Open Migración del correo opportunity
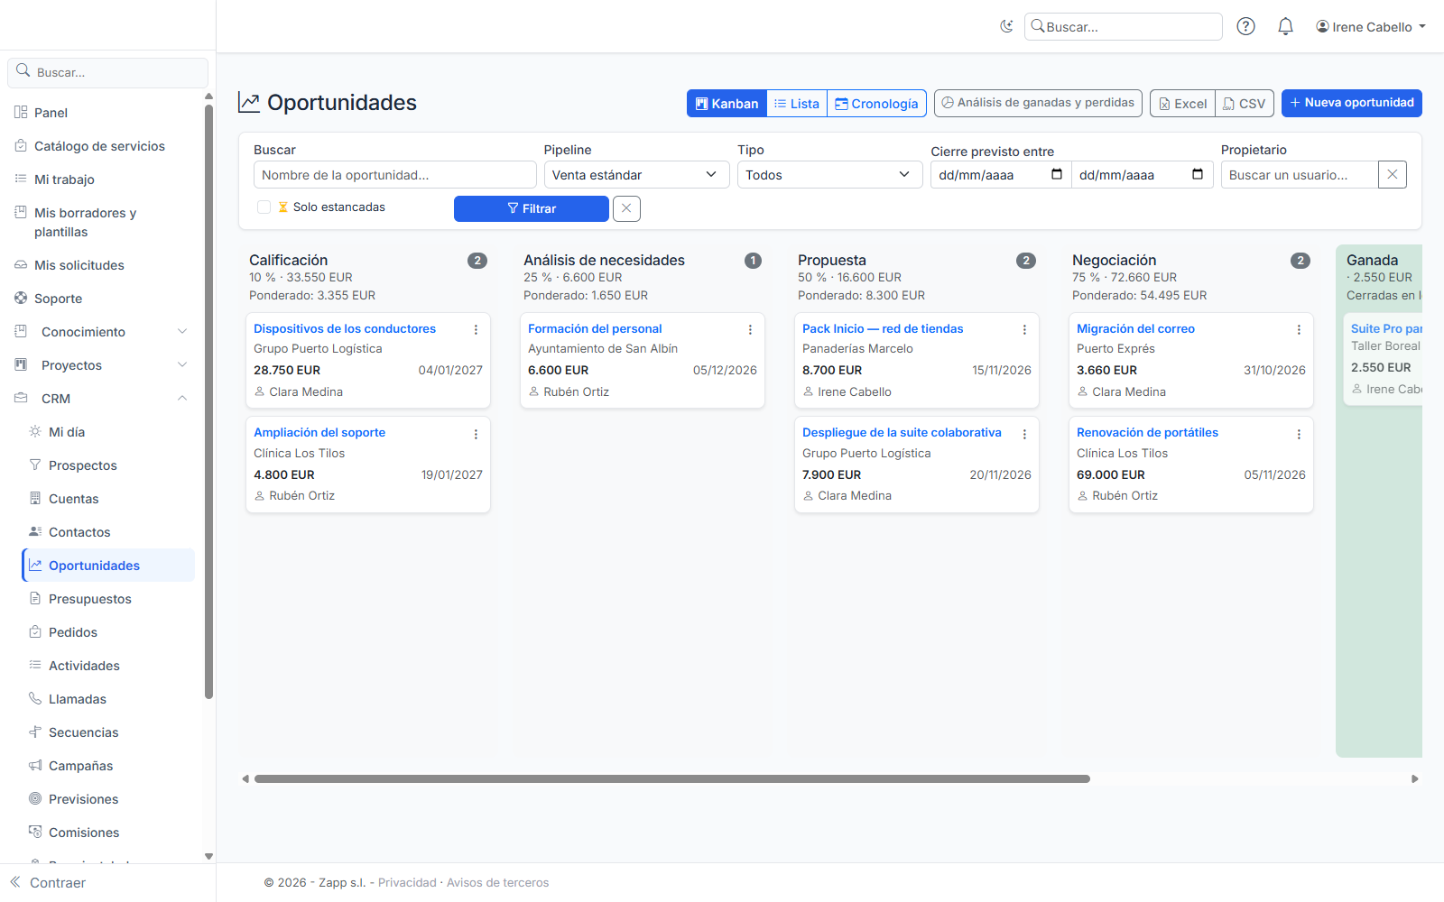The image size is (1444, 902). (x=1135, y=329)
